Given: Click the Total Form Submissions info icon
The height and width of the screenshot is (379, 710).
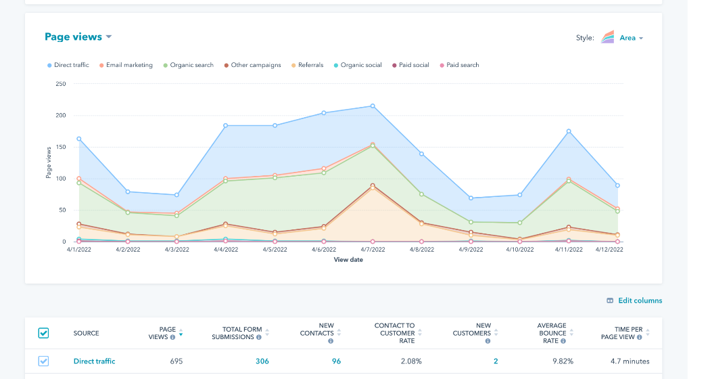Looking at the screenshot, I should tap(259, 337).
